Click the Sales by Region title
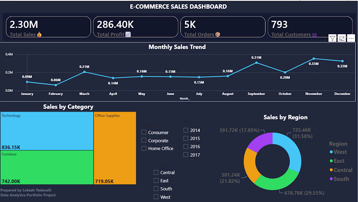The width and height of the screenshot is (358, 202). (x=285, y=117)
